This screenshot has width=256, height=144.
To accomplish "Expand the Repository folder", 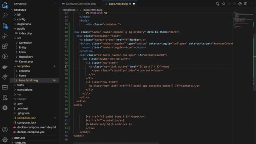I will pyautogui.click(x=26, y=57).
